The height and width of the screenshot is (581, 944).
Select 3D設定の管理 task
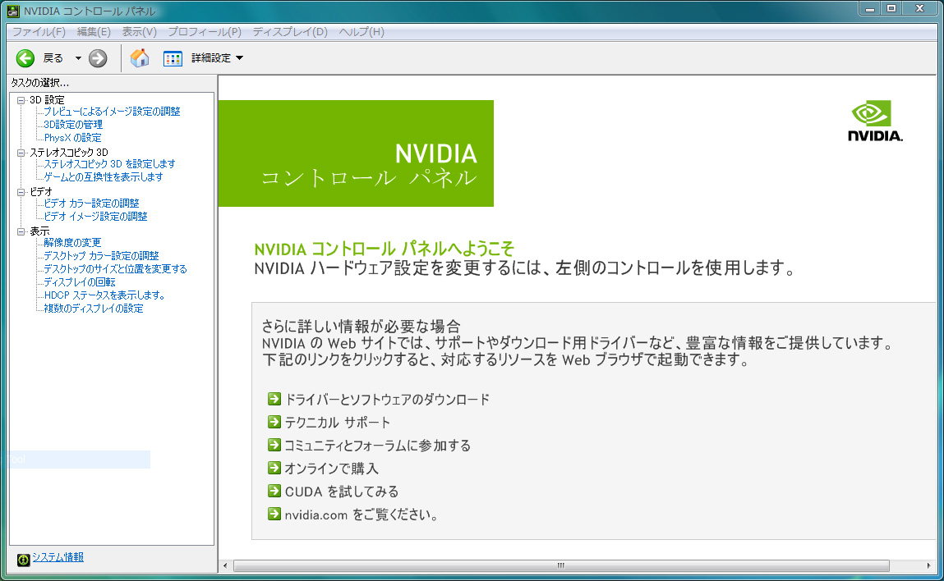click(73, 125)
